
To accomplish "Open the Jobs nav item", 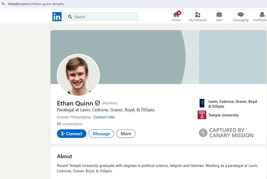I will (x=219, y=17).
